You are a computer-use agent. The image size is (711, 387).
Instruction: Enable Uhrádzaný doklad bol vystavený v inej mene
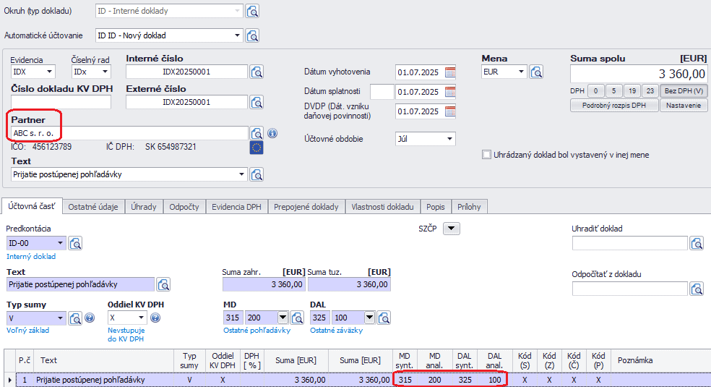tap(486, 155)
